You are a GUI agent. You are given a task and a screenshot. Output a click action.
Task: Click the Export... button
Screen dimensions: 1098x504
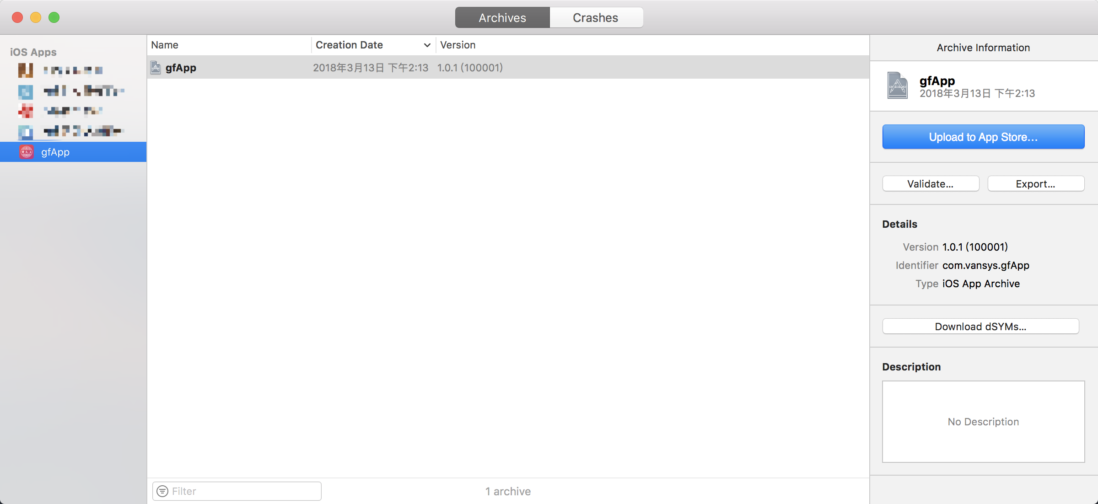(1036, 184)
